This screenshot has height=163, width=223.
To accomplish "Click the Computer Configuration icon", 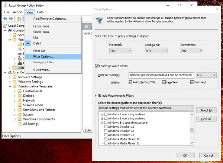I will tap(10, 30).
